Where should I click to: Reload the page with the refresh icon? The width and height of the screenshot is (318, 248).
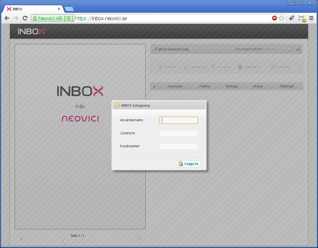(25, 18)
